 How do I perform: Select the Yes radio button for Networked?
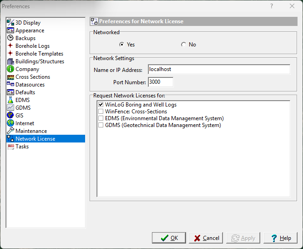pos(121,45)
